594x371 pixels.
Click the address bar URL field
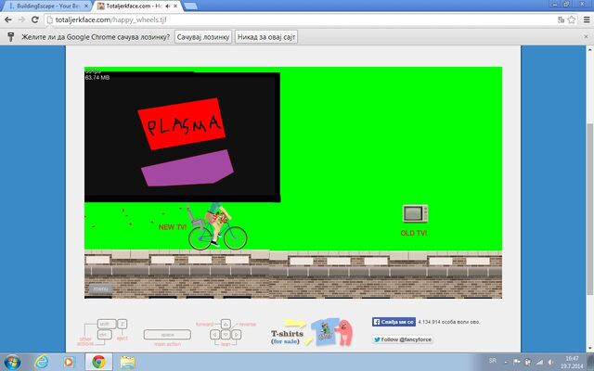coord(303,19)
